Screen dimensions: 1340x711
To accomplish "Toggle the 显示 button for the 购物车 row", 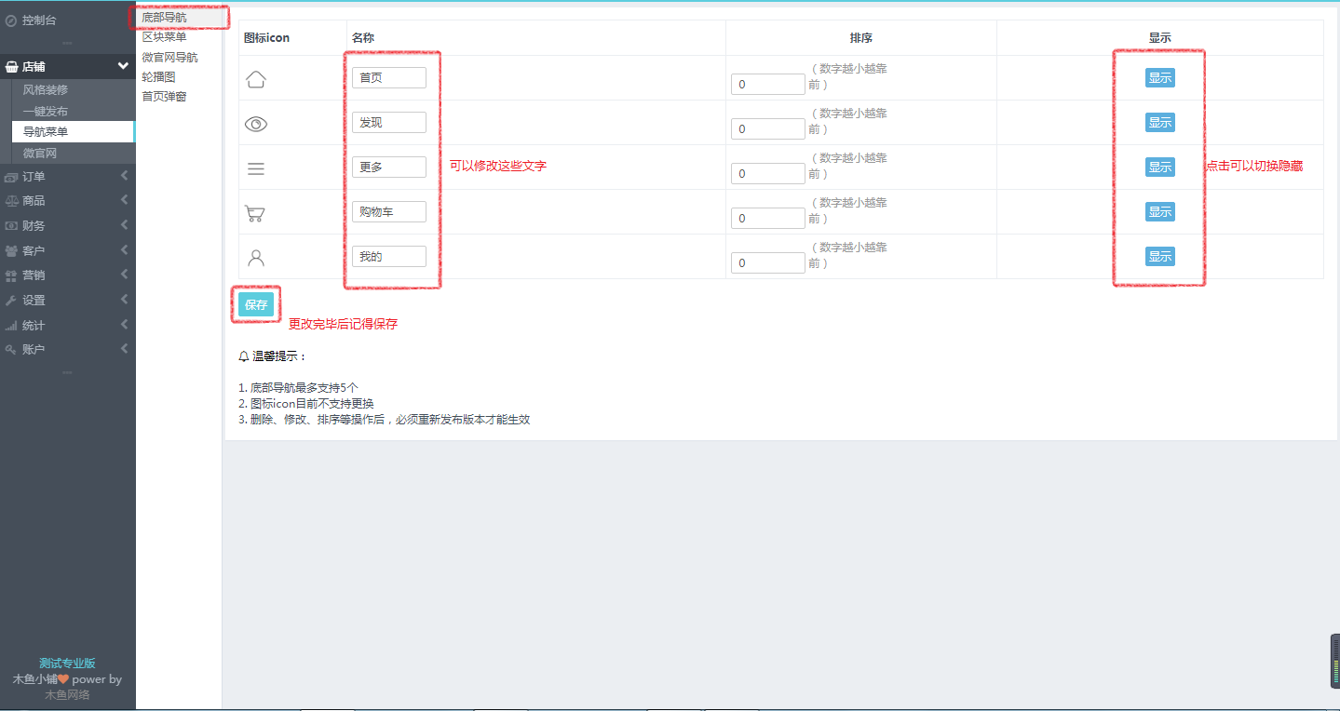I will [x=1159, y=212].
